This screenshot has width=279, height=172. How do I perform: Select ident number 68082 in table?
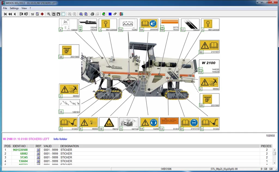tap(24, 154)
